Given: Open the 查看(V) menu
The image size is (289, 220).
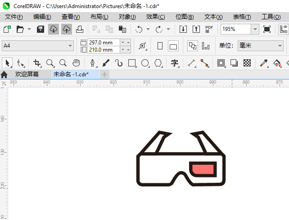Looking at the screenshot, I should 71,17.
